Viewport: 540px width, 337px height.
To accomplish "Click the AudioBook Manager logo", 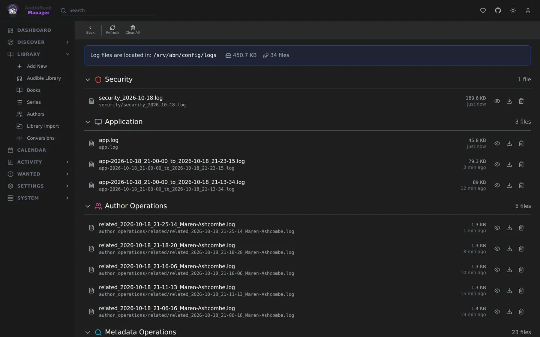I will point(28,10).
